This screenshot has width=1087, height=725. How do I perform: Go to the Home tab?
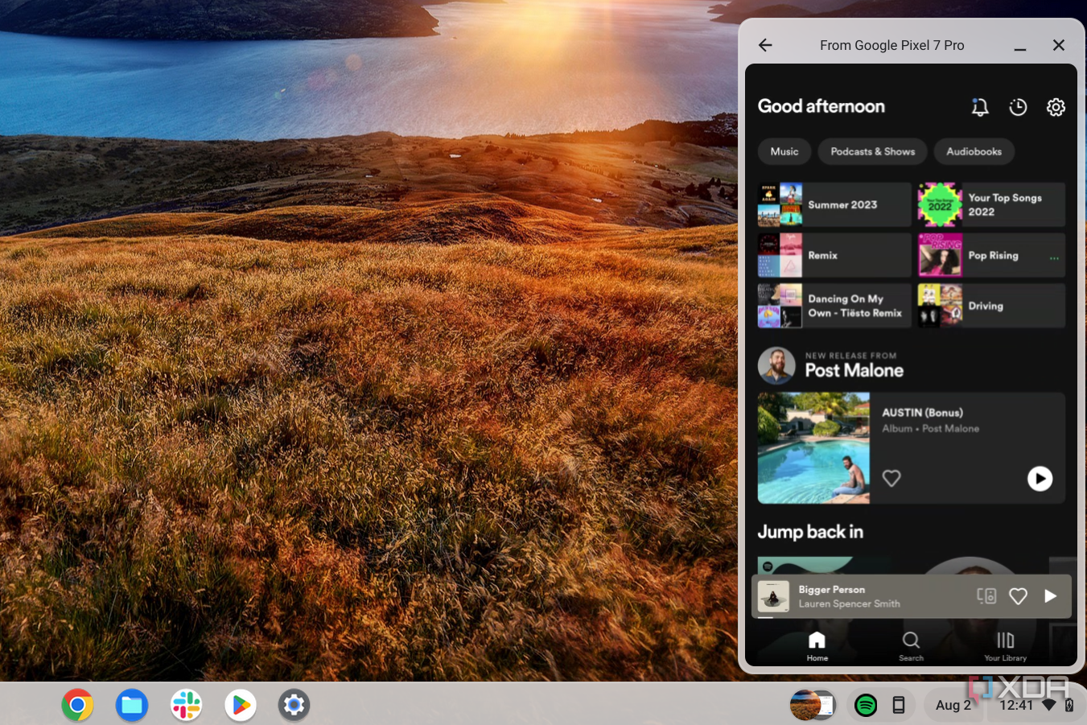pyautogui.click(x=817, y=646)
